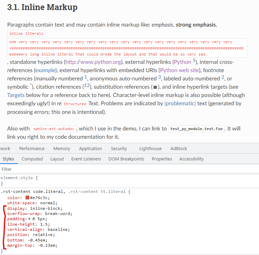Click the #e74c3c color swatch
The image size is (259, 255).
pos(28,198)
